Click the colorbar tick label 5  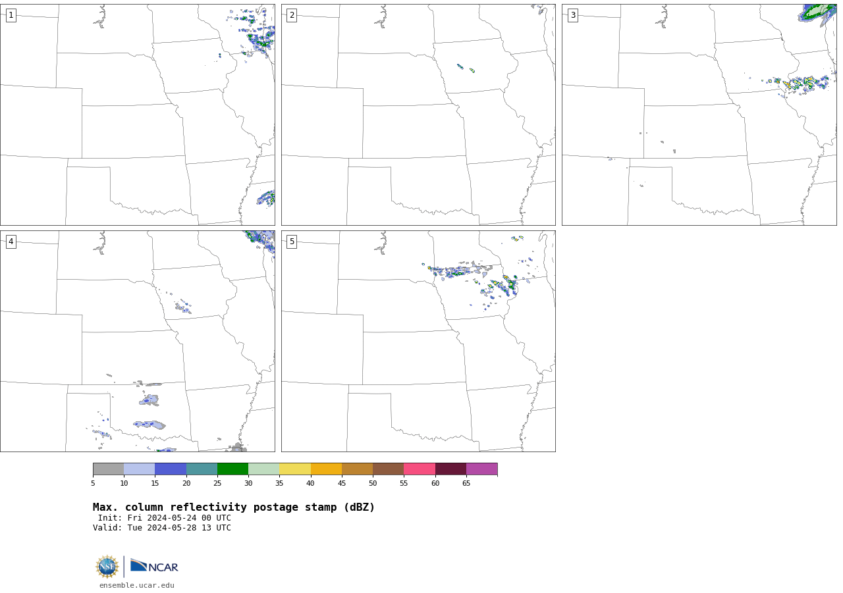[93, 483]
